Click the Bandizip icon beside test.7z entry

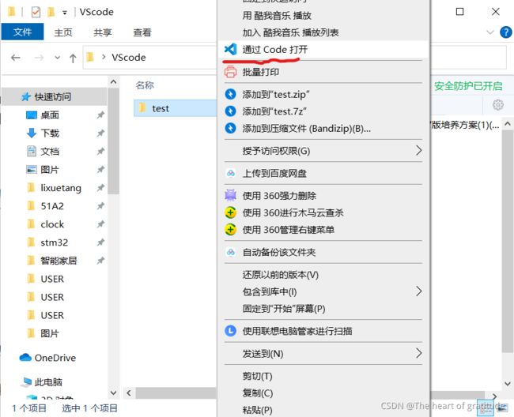(x=230, y=111)
